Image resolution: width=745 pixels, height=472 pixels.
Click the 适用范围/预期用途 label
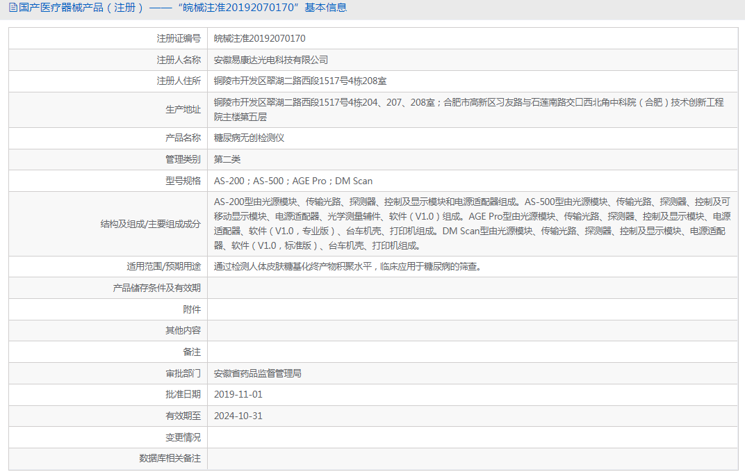(x=164, y=267)
